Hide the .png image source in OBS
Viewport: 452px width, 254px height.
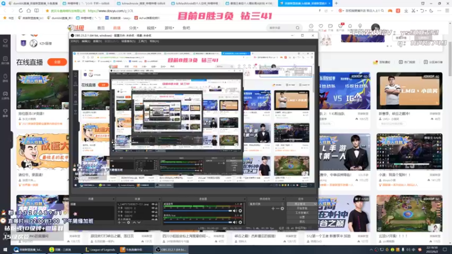point(153,204)
